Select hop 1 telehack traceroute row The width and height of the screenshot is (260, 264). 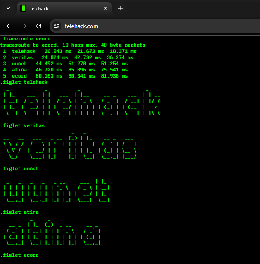70,51
